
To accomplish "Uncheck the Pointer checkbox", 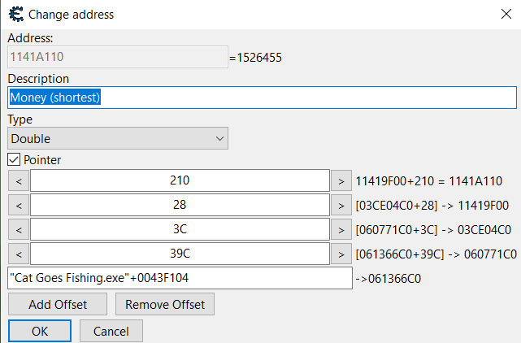I will (14, 160).
